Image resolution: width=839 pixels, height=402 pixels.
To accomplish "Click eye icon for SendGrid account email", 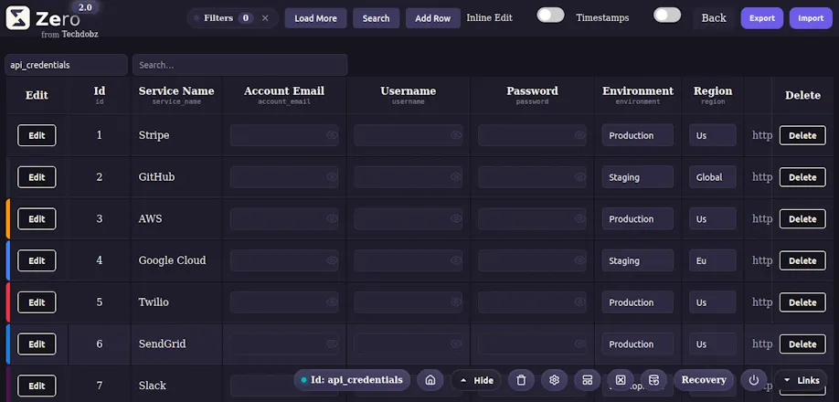I will click(x=332, y=344).
